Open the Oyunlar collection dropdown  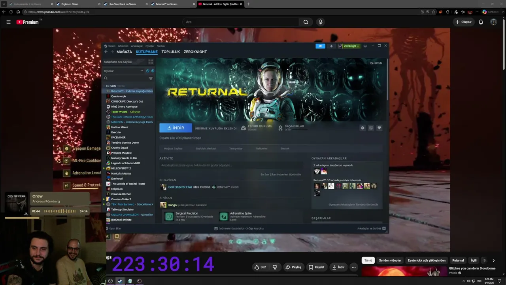tap(123, 71)
